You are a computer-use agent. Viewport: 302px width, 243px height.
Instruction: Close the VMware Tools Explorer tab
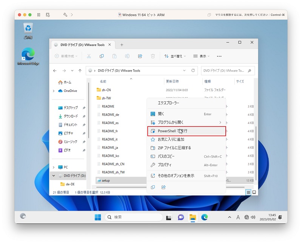coord(109,45)
